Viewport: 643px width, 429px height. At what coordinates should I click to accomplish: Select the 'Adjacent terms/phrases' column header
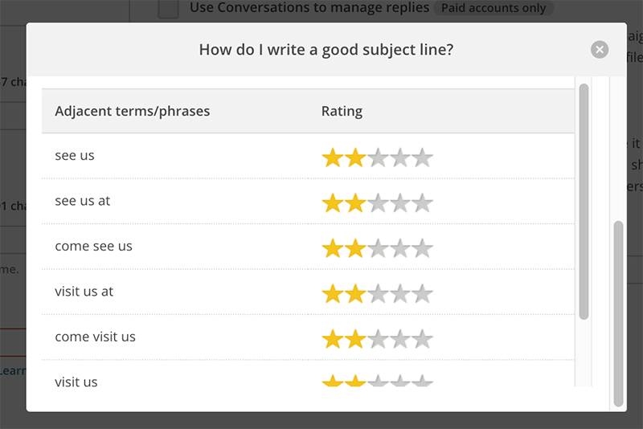[133, 111]
